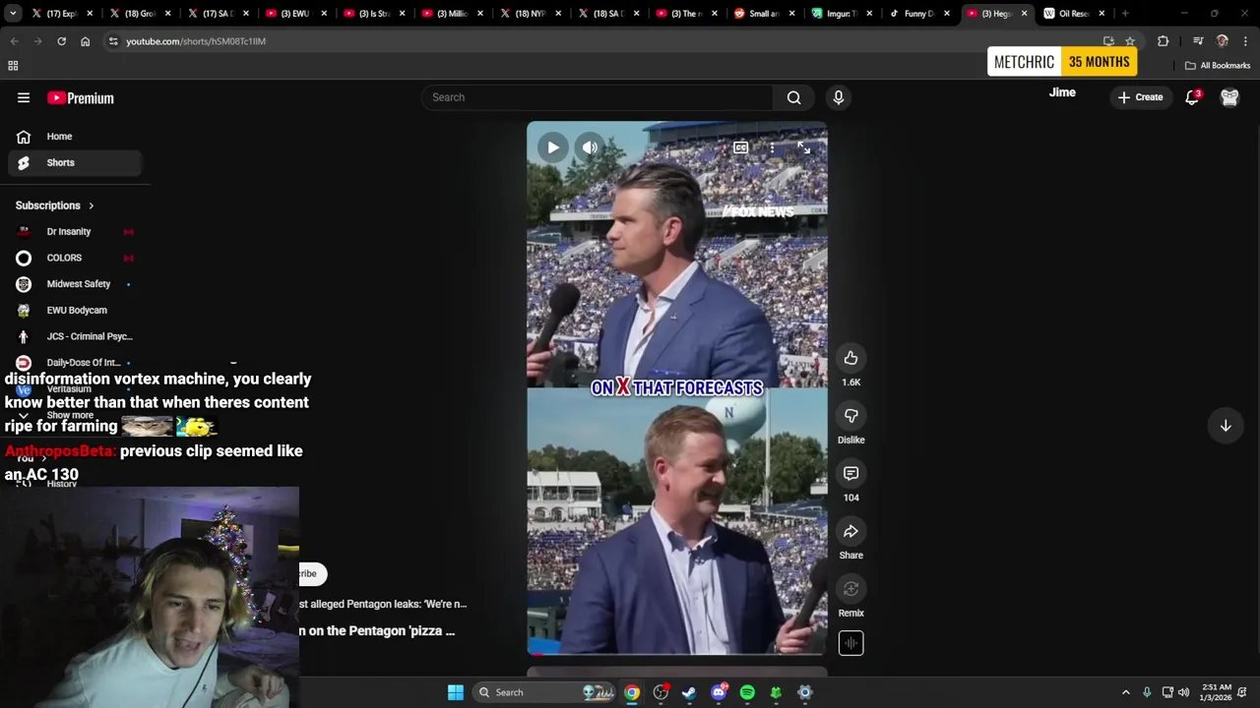Switch to the Oil Rese... browser tab
This screenshot has width=1260, height=708.
[x=1075, y=14]
